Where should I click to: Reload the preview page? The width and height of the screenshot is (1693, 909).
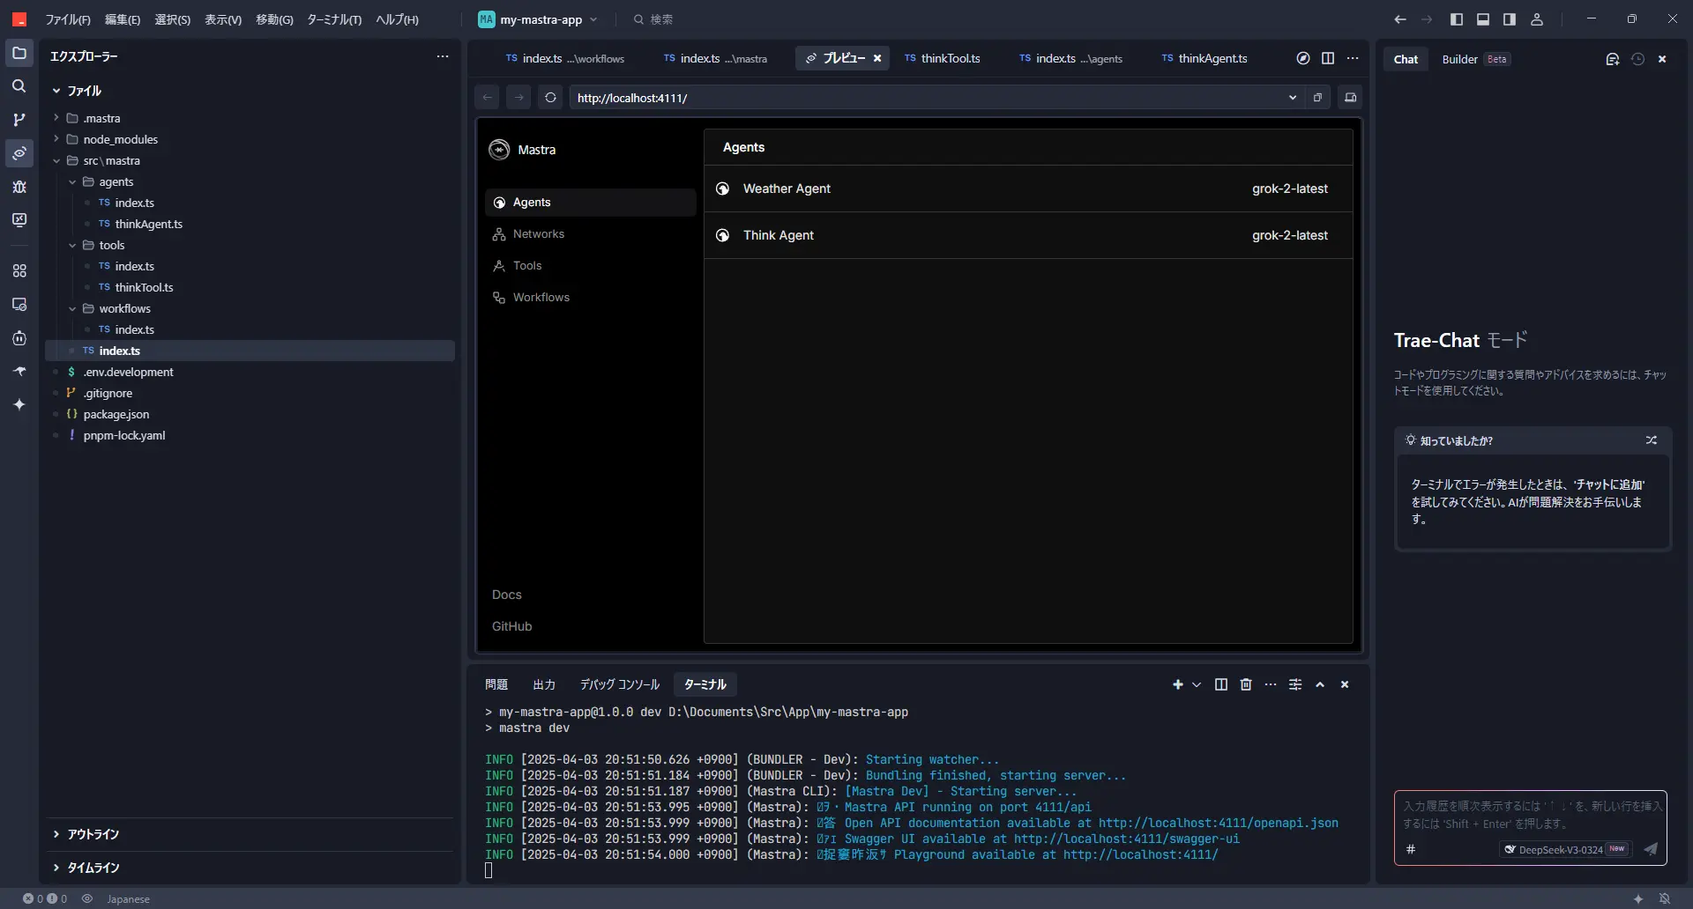(x=550, y=98)
